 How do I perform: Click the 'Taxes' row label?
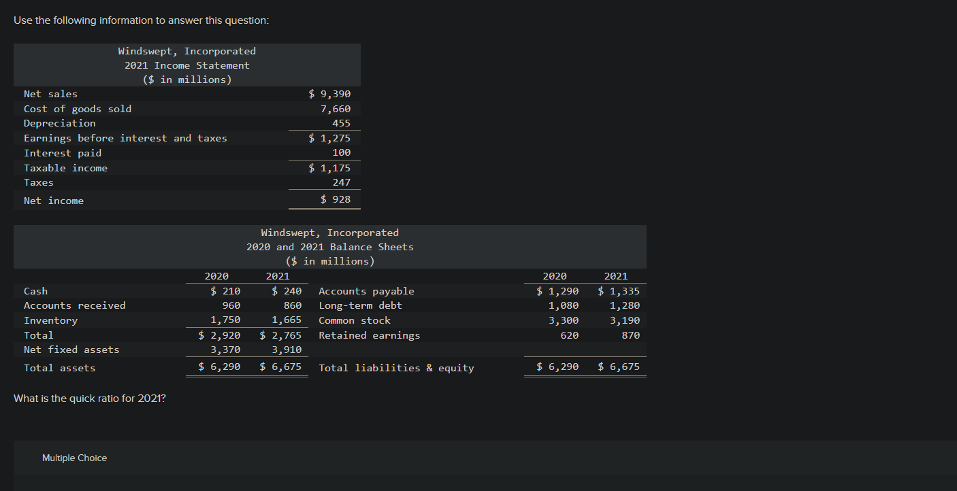pyautogui.click(x=39, y=182)
